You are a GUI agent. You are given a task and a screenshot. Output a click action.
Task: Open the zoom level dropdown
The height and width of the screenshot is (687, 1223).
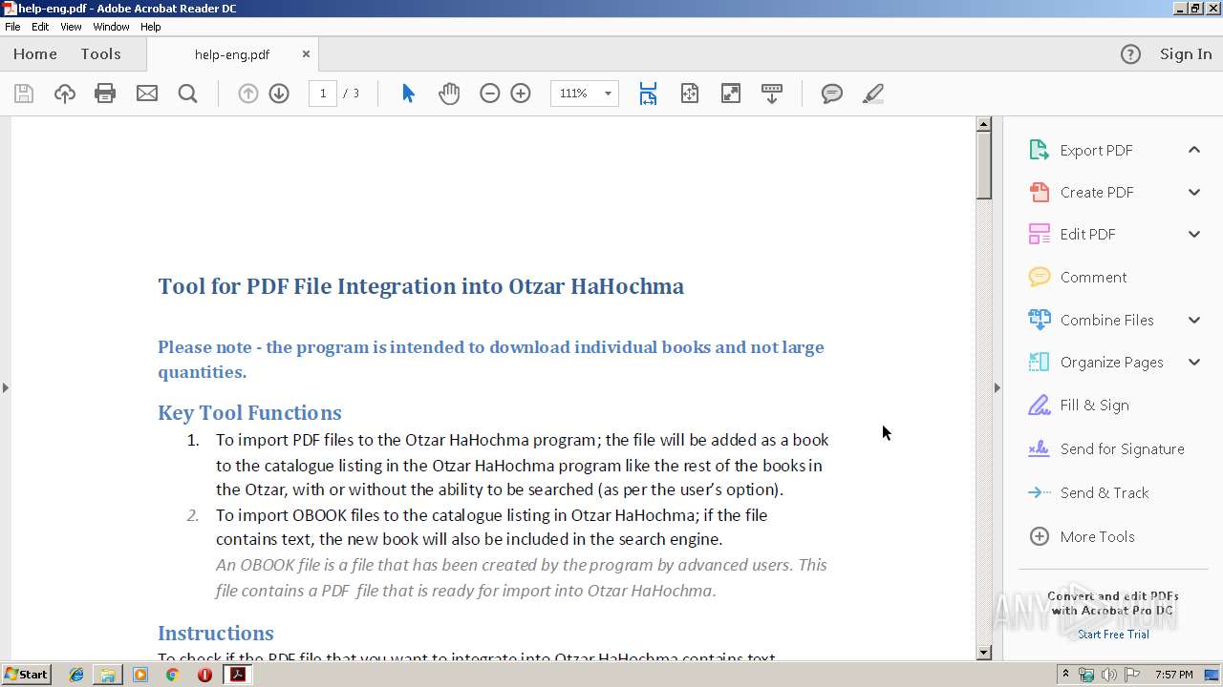click(608, 94)
